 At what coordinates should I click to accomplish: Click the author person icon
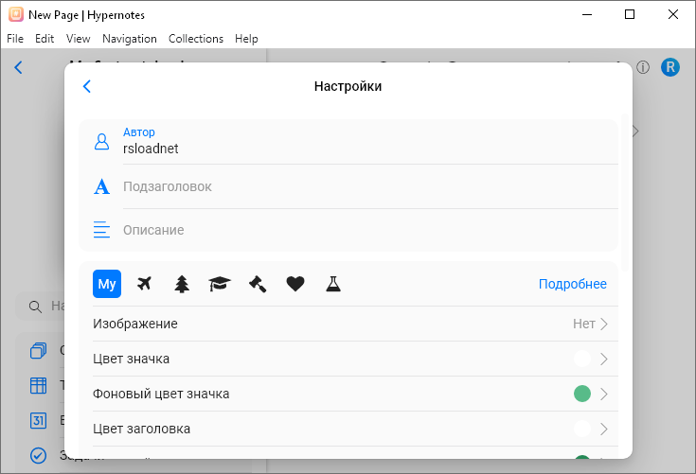pos(101,142)
